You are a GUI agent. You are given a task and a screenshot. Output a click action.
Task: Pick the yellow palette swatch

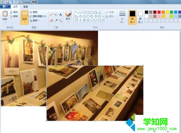167,12
